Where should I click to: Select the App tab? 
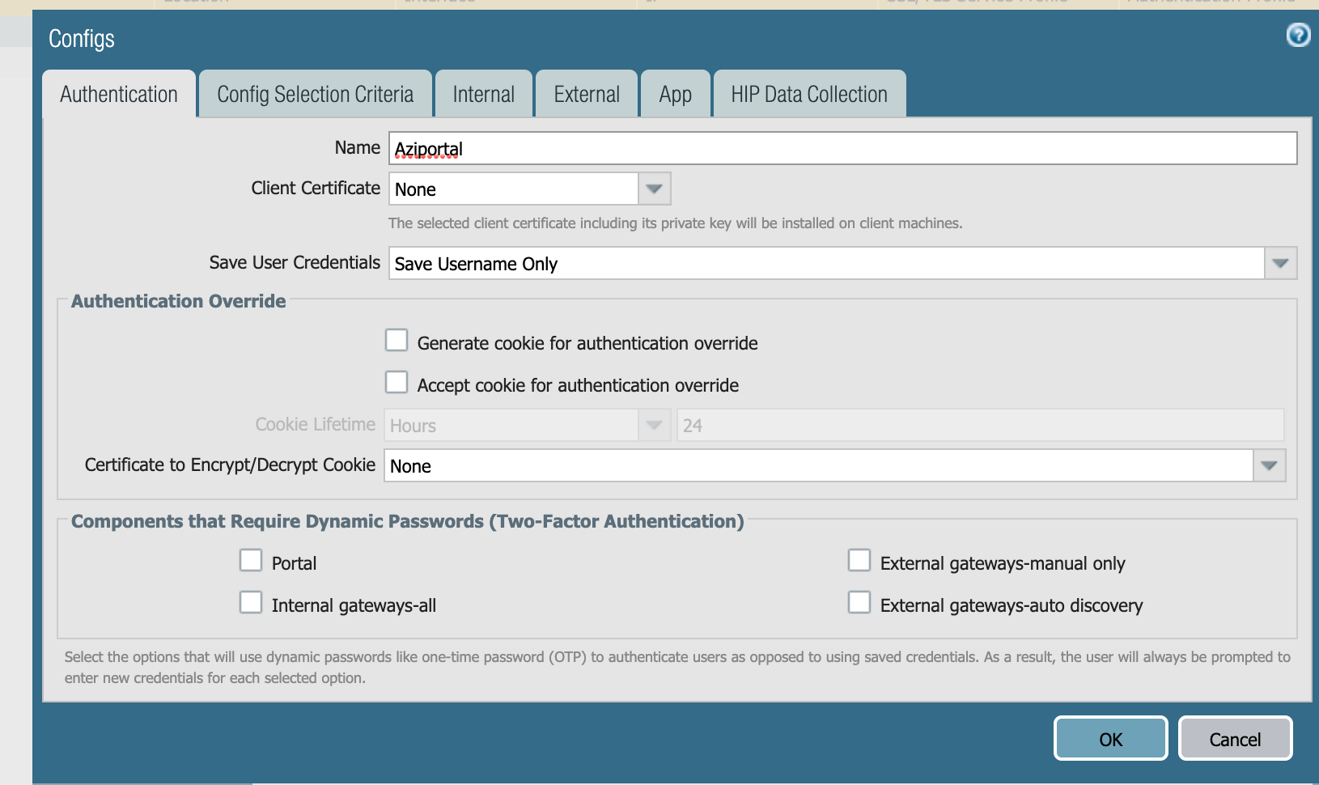click(x=675, y=95)
